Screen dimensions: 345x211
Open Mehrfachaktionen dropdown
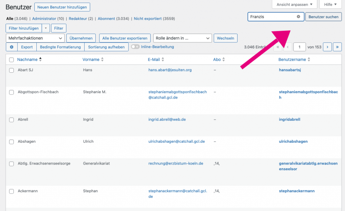[x=35, y=38]
